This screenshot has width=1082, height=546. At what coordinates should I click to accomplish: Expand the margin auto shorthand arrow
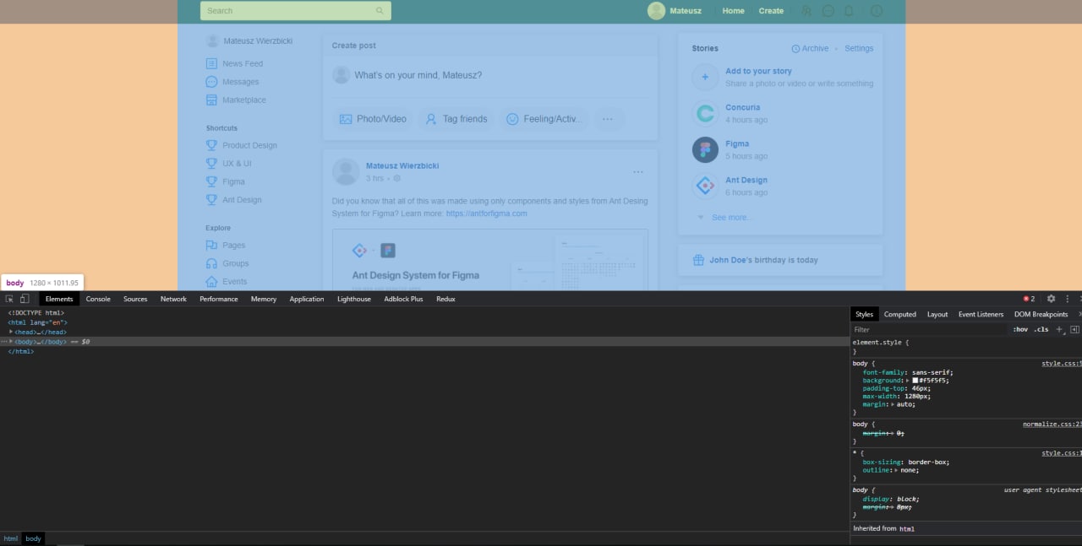(893, 404)
